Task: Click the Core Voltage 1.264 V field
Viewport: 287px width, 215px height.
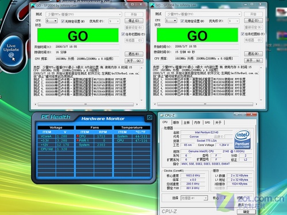Action: [x=224, y=145]
